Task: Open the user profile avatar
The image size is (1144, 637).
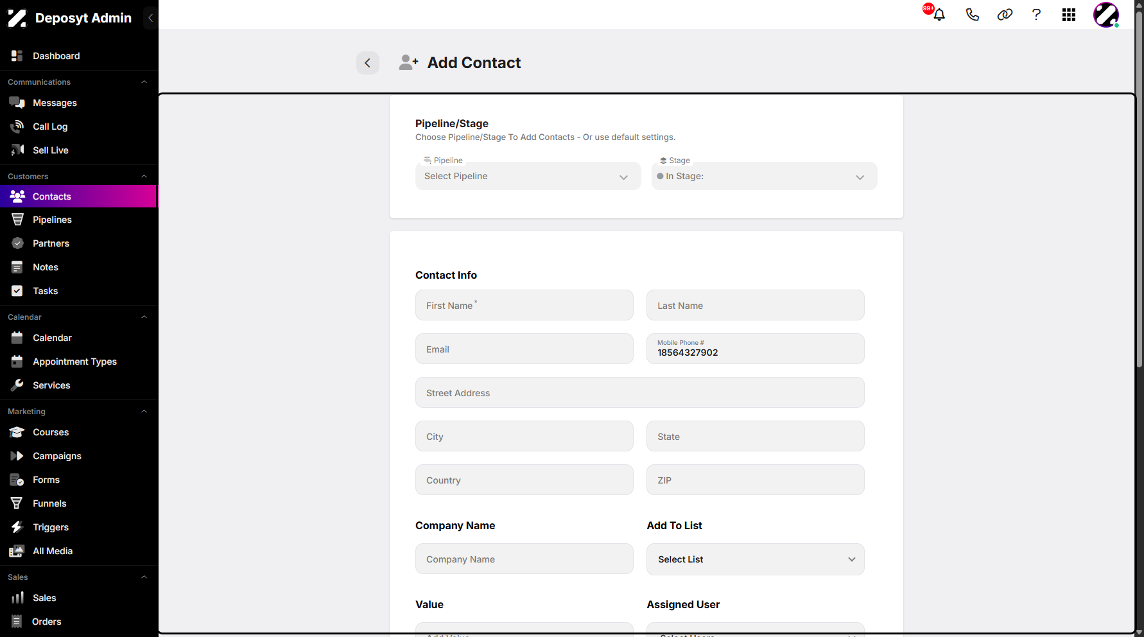Action: point(1106,15)
